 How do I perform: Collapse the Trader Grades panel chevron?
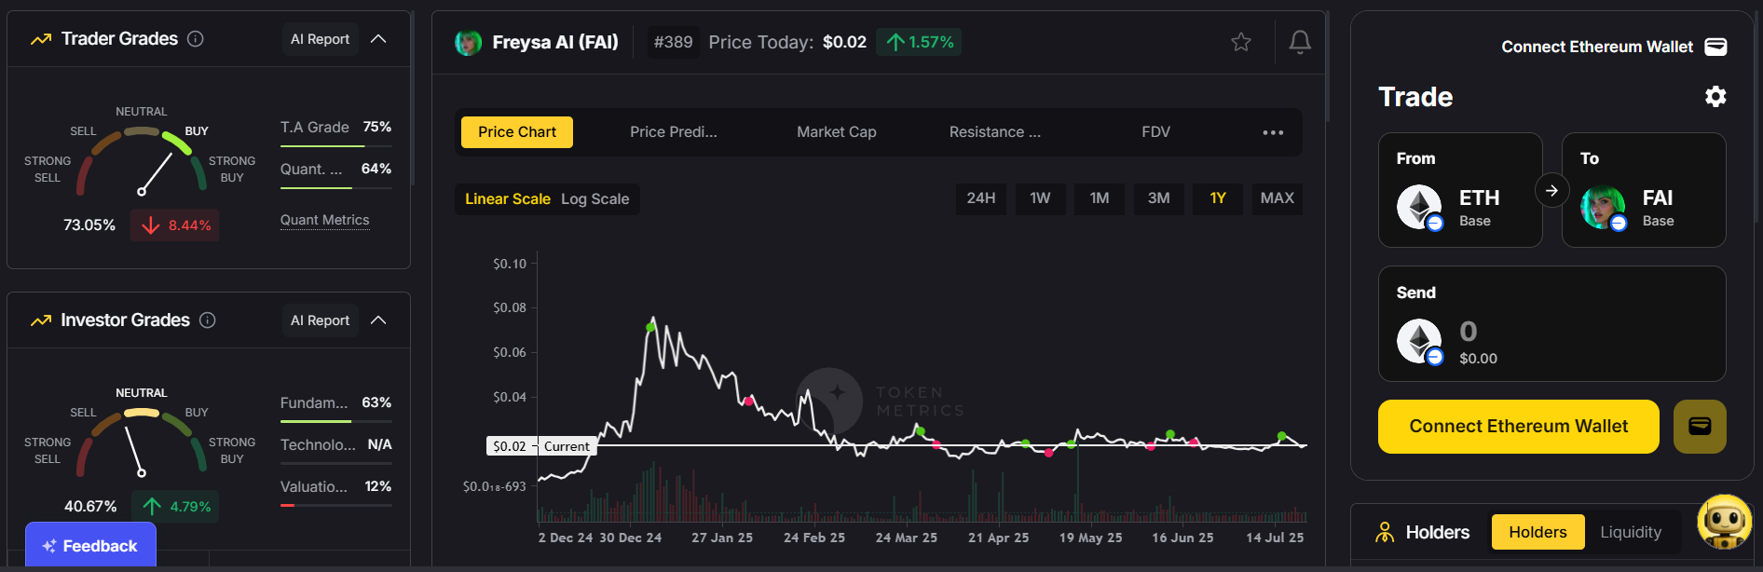pyautogui.click(x=378, y=39)
